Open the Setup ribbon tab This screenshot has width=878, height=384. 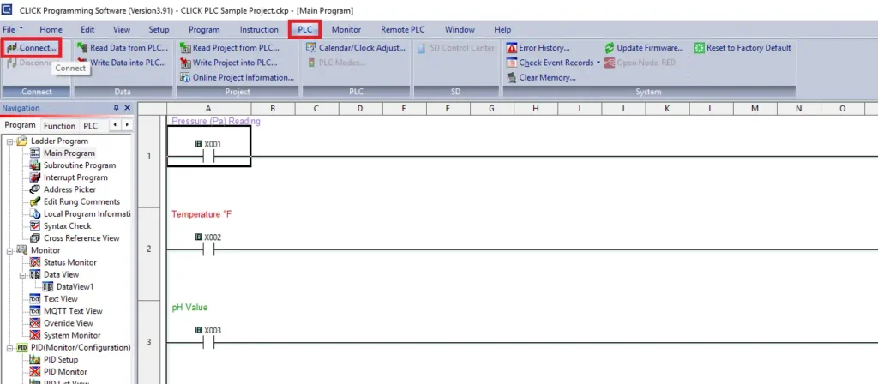click(x=159, y=30)
